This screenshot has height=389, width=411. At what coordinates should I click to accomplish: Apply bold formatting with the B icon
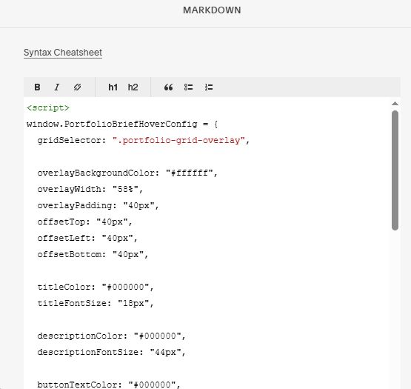pos(37,87)
